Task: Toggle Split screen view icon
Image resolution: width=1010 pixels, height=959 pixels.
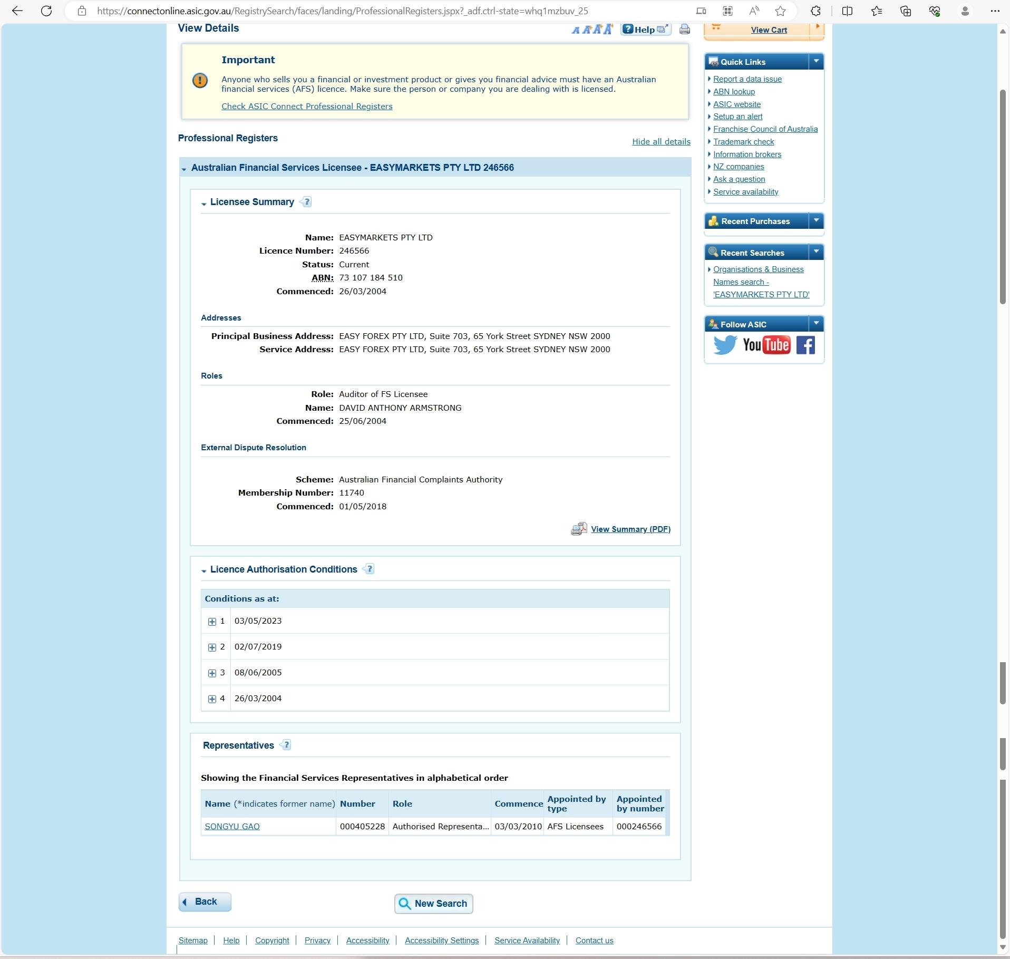Action: click(847, 11)
